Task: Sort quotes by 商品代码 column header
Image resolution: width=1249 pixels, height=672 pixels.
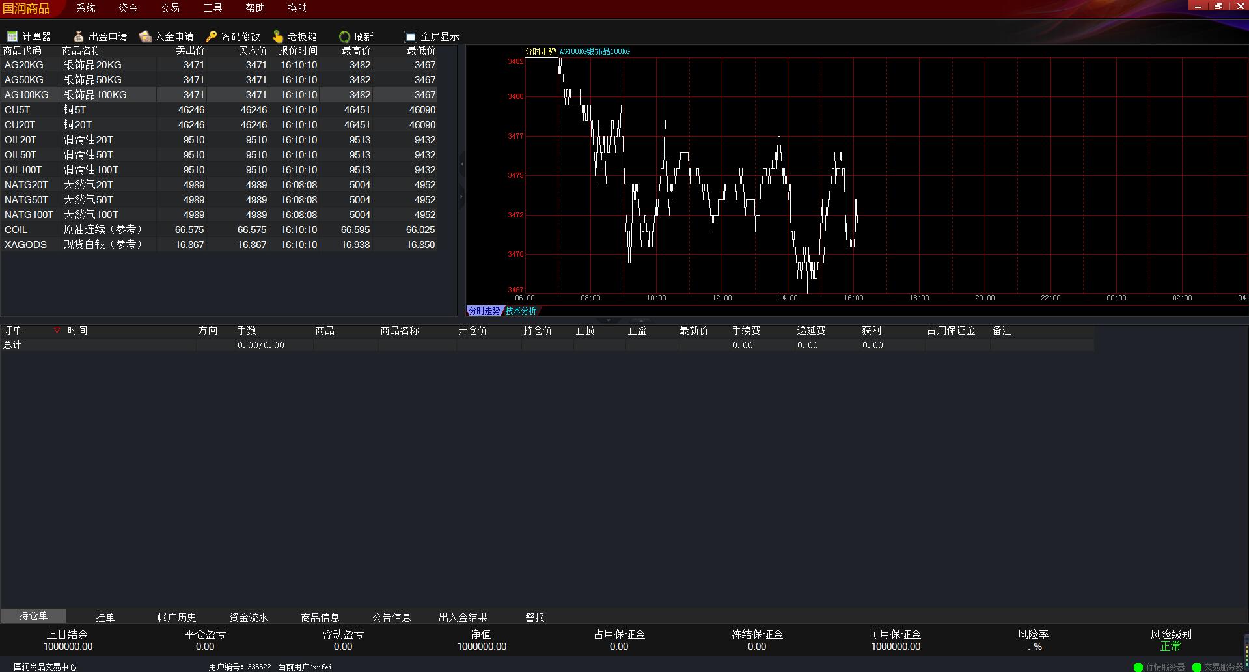Action: (x=22, y=50)
